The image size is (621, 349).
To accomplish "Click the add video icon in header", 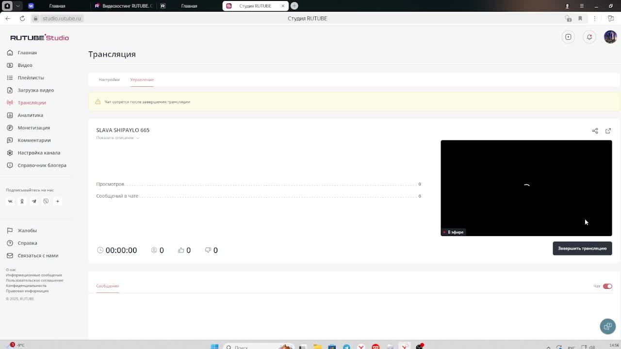I will pyautogui.click(x=568, y=37).
